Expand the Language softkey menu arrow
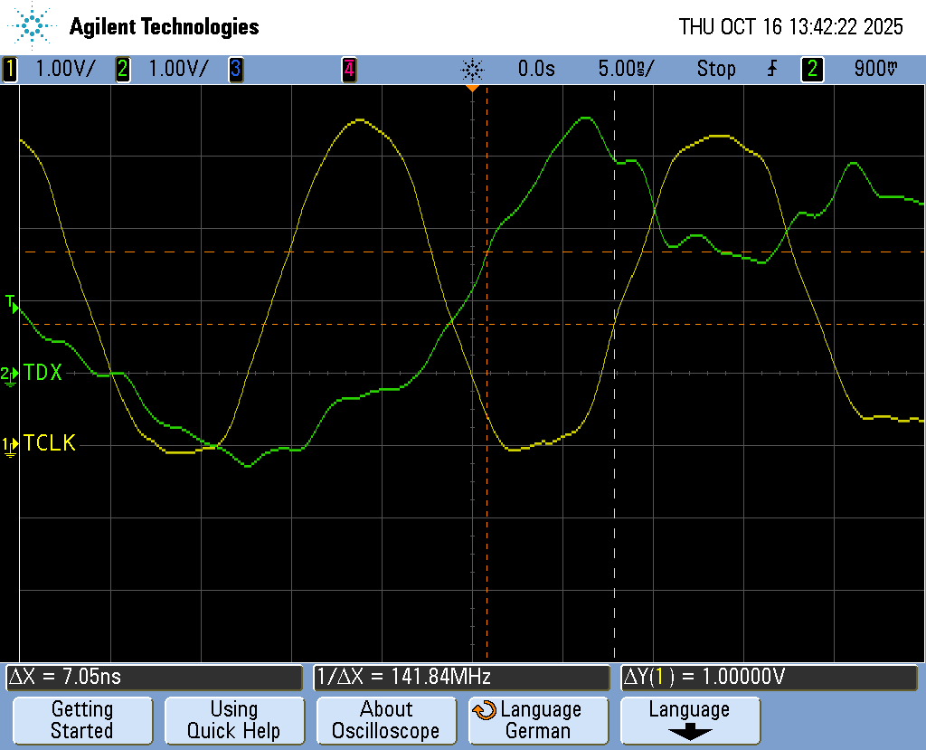926x750 pixels. click(689, 732)
